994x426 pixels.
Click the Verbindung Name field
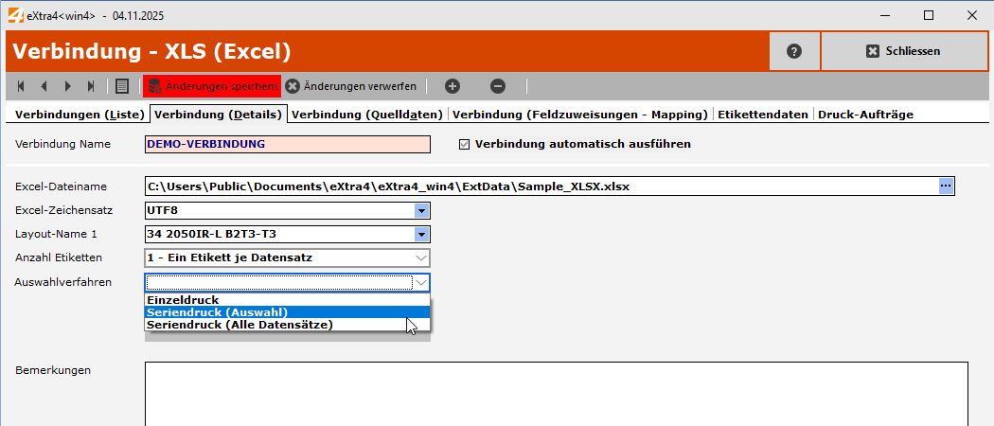(x=288, y=144)
